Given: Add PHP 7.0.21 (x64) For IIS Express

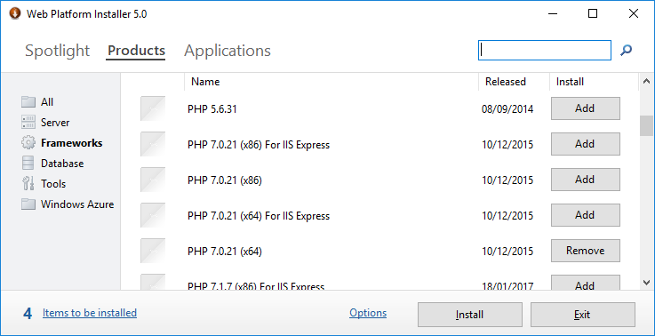Looking at the screenshot, I should pos(586,215).
